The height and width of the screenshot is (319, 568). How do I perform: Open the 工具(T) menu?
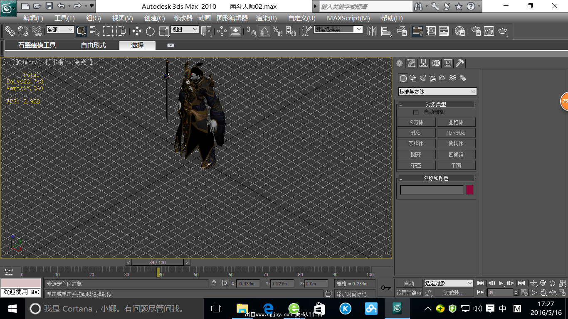point(64,18)
